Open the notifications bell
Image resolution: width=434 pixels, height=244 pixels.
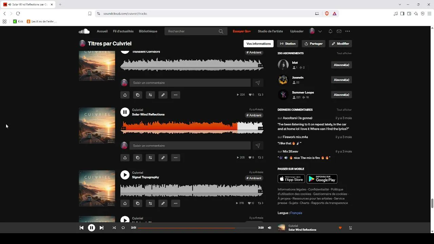click(x=330, y=31)
